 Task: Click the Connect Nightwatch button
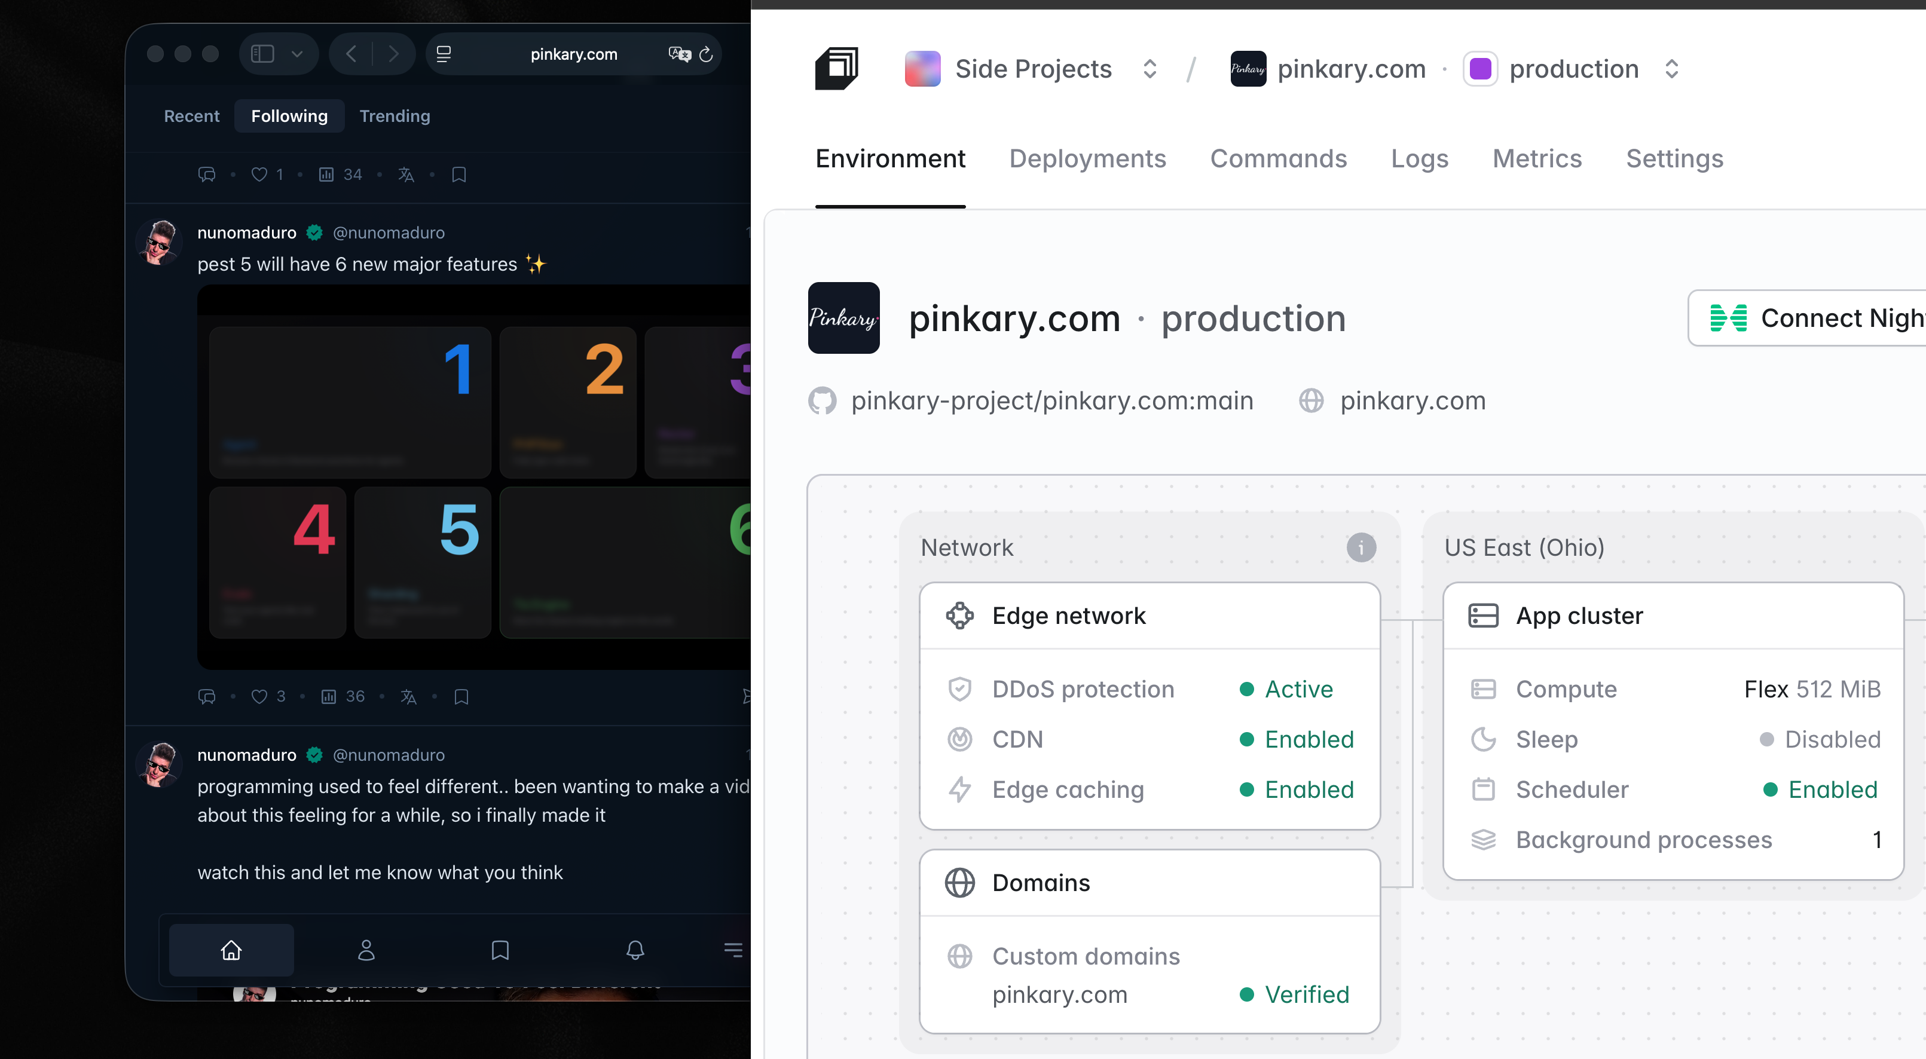pos(1806,317)
